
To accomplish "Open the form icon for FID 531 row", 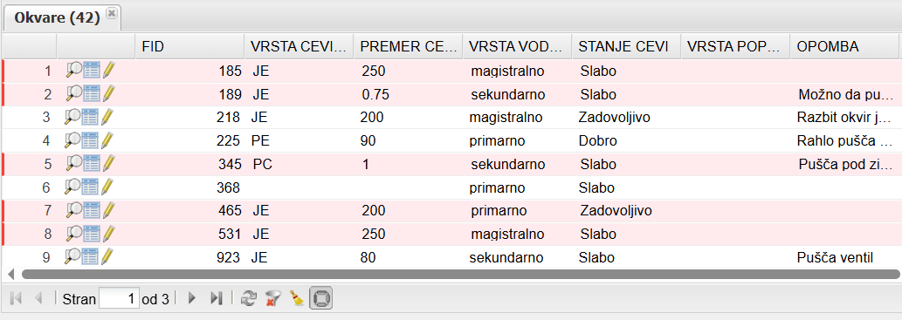I will tap(92, 234).
